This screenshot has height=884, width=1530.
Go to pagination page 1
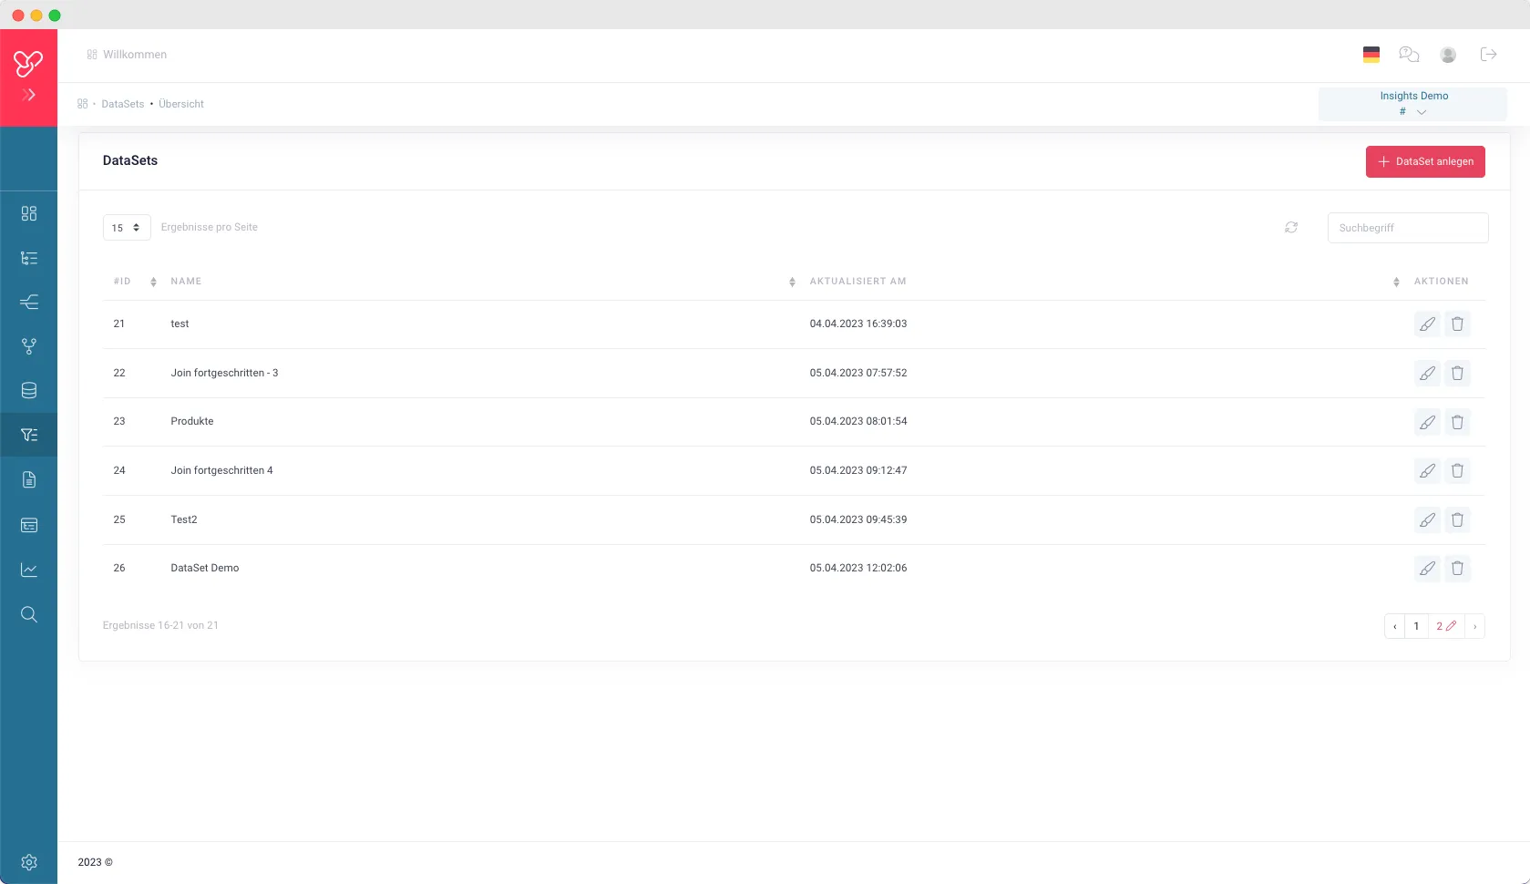[x=1416, y=626]
